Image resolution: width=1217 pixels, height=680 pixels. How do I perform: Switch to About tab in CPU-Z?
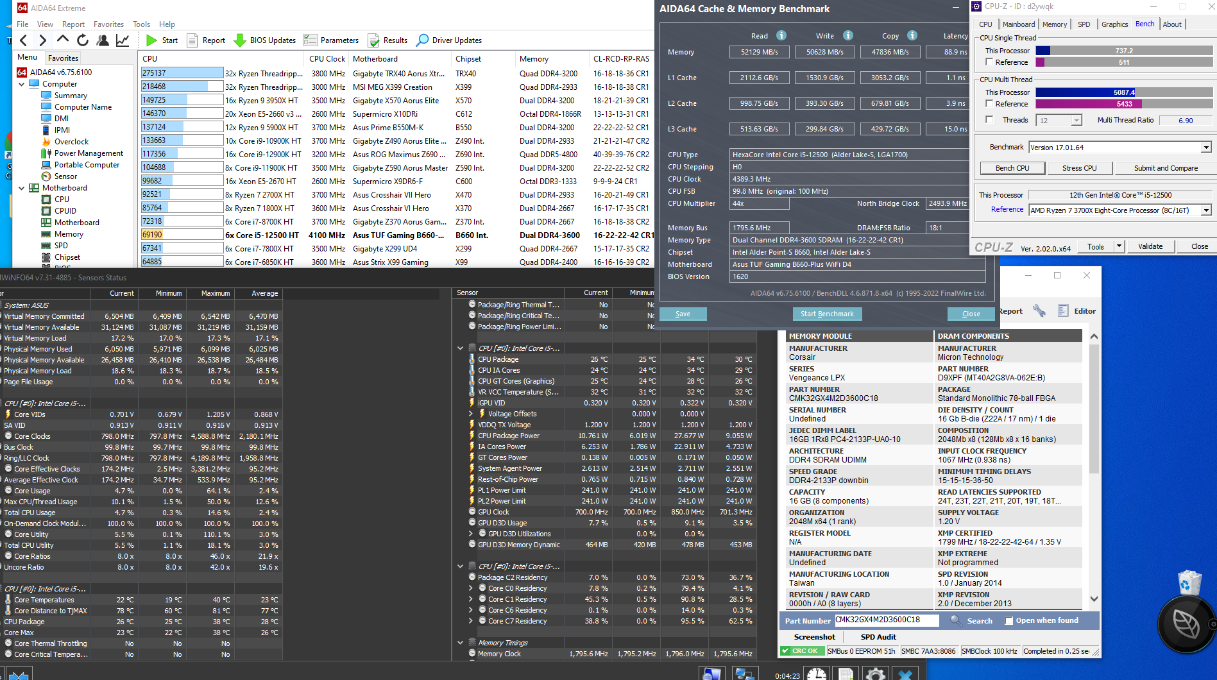1172,24
